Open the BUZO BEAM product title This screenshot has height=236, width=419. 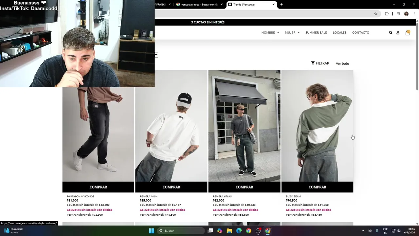click(293, 197)
